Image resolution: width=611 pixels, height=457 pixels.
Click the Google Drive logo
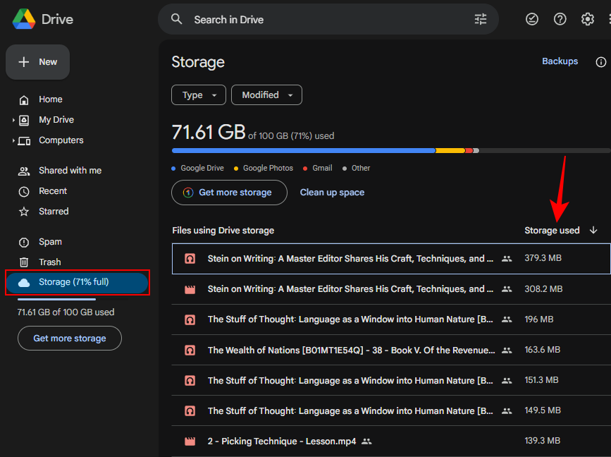coord(24,19)
